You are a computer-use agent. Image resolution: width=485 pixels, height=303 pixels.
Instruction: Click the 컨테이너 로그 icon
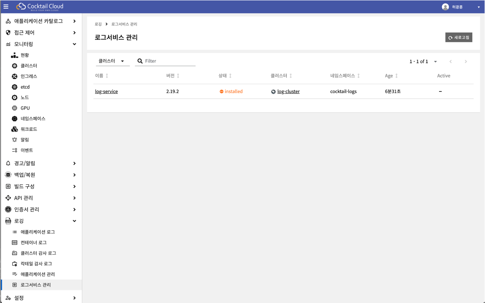pyautogui.click(x=15, y=242)
